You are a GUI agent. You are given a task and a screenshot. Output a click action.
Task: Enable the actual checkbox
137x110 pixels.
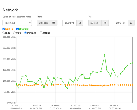pos(41,33)
